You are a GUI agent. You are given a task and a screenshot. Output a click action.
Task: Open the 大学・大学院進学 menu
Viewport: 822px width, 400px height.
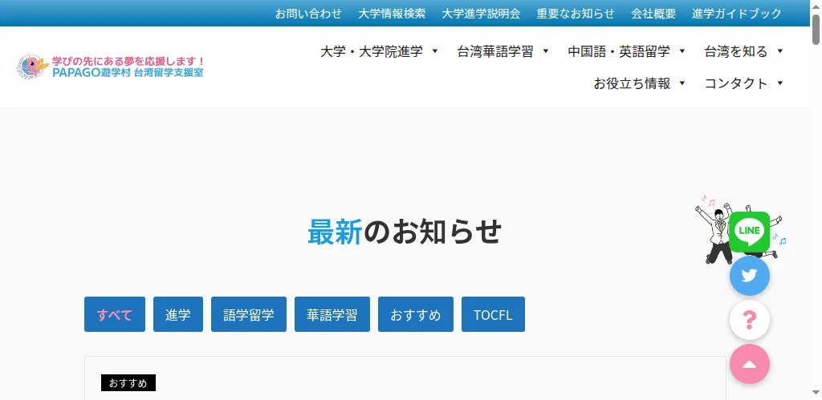(371, 51)
